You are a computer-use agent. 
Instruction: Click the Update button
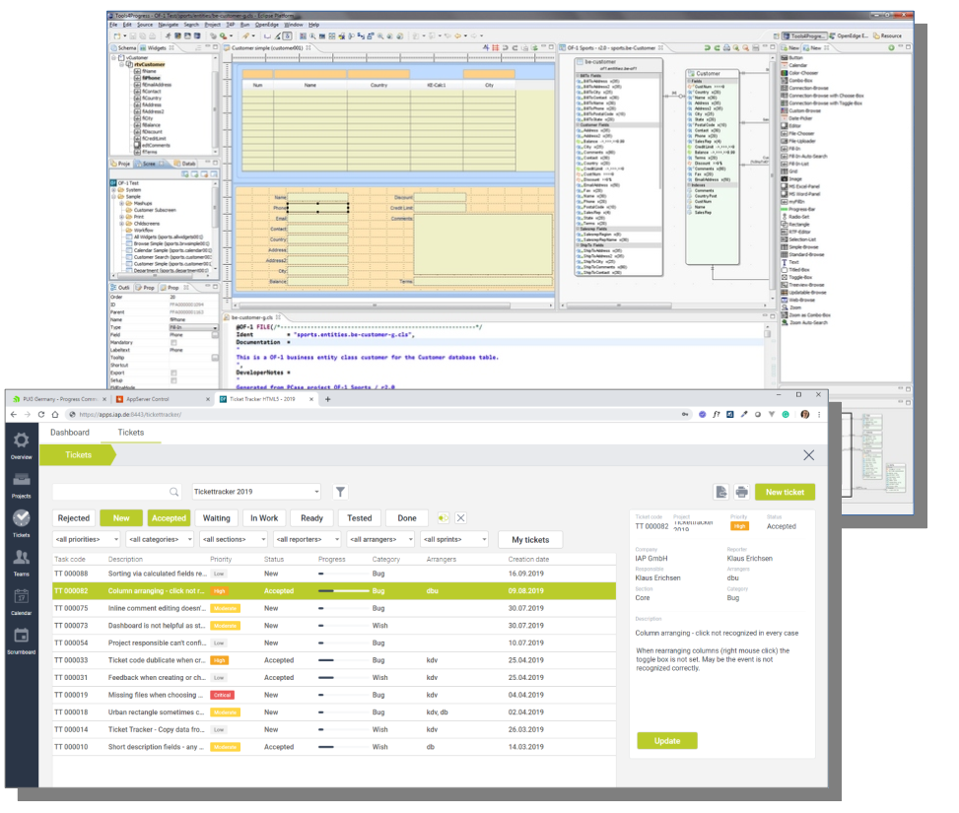tap(666, 741)
